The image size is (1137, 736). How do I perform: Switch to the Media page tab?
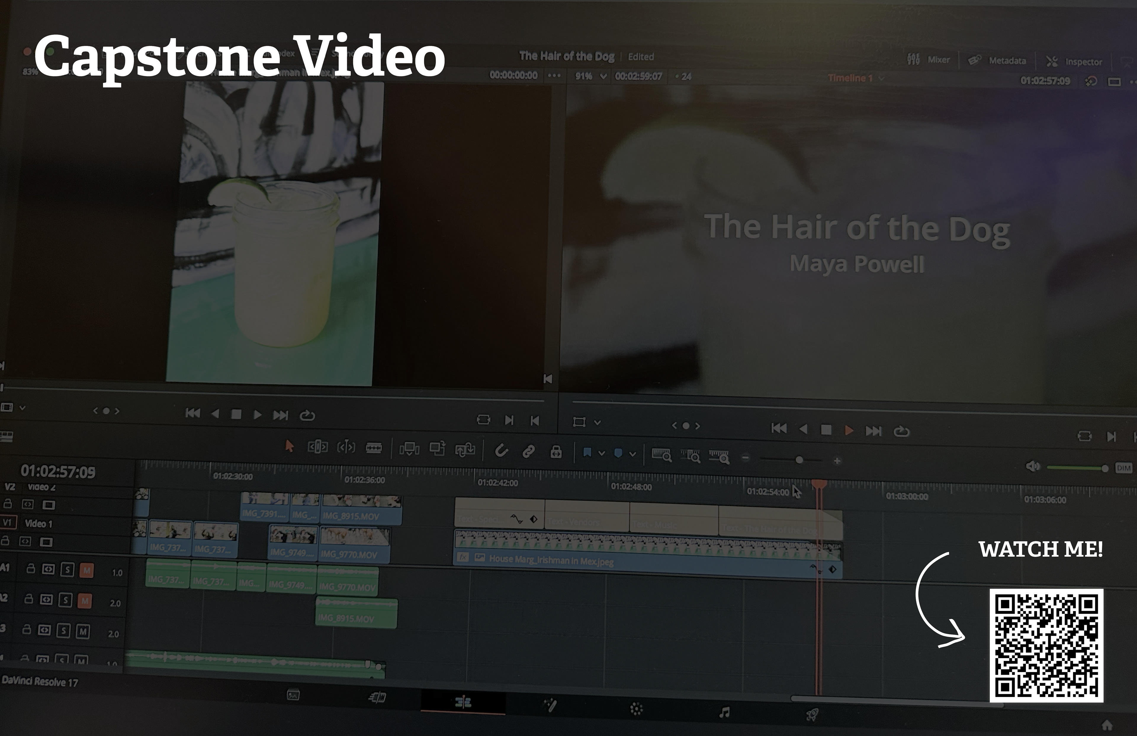click(x=293, y=695)
